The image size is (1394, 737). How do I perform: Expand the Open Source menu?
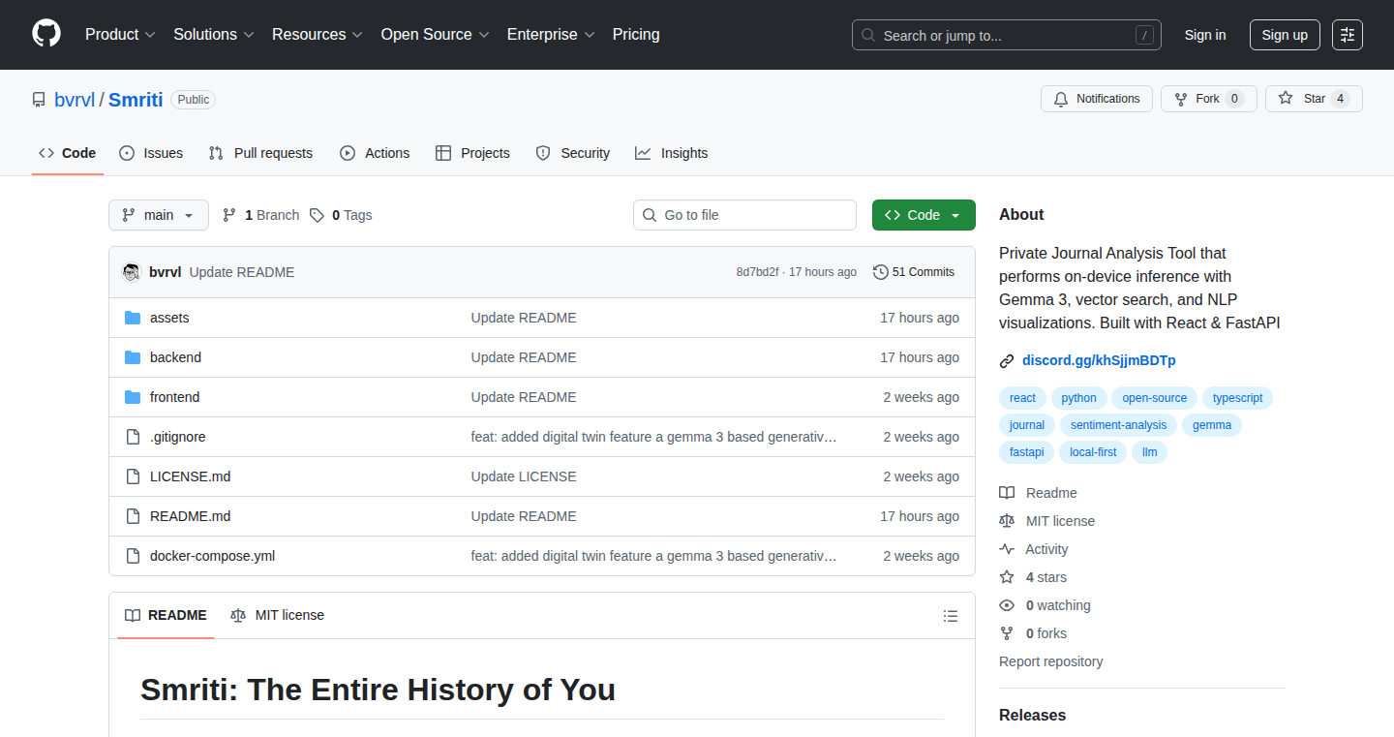(436, 35)
